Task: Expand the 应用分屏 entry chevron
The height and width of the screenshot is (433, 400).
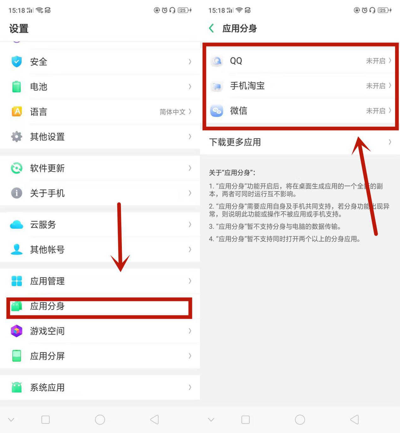Action: pyautogui.click(x=190, y=356)
